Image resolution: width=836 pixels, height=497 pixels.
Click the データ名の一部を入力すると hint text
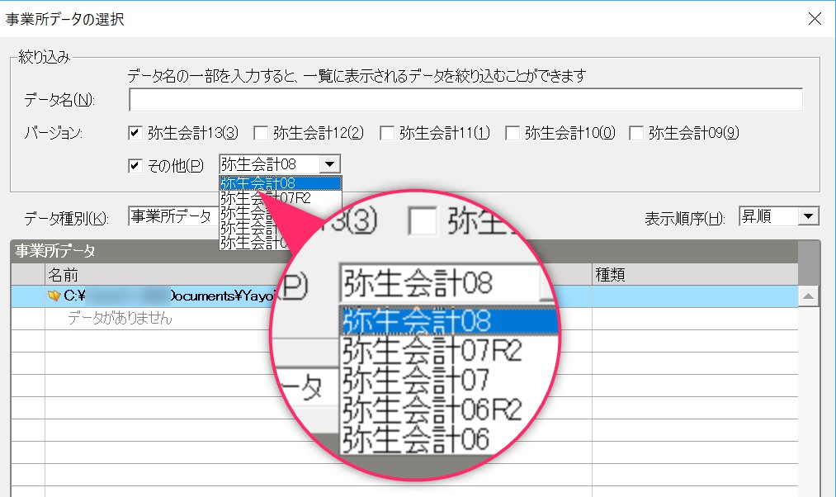click(357, 76)
